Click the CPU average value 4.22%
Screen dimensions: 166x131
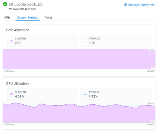click(93, 96)
